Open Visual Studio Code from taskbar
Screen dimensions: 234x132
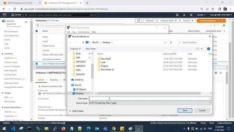pos(13,128)
